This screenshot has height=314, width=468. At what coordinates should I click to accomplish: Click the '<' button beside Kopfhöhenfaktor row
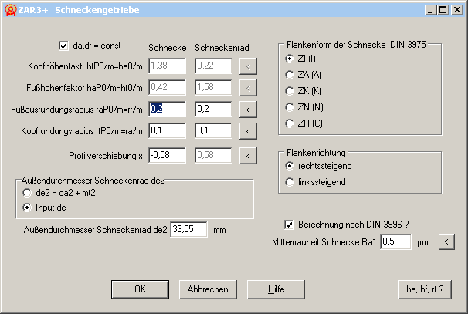(247, 67)
